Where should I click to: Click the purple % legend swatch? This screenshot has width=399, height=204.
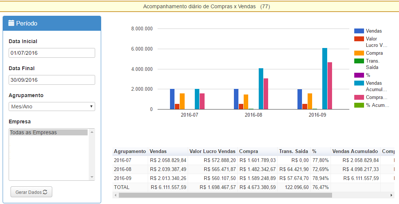tap(359, 75)
